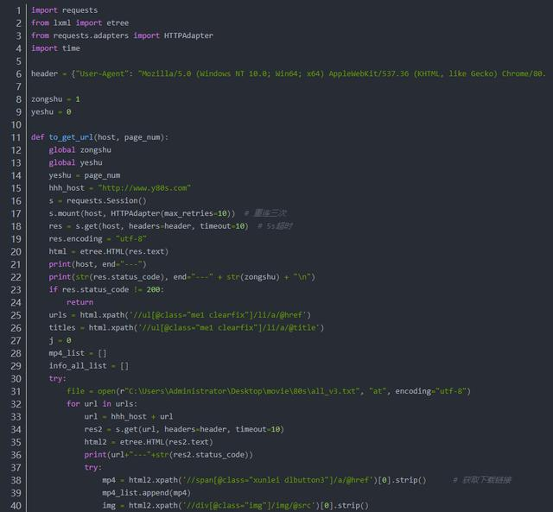Image resolution: width=553 pixels, height=512 pixels.
Task: Click the word 'etree' on line 2
Action: [118, 23]
